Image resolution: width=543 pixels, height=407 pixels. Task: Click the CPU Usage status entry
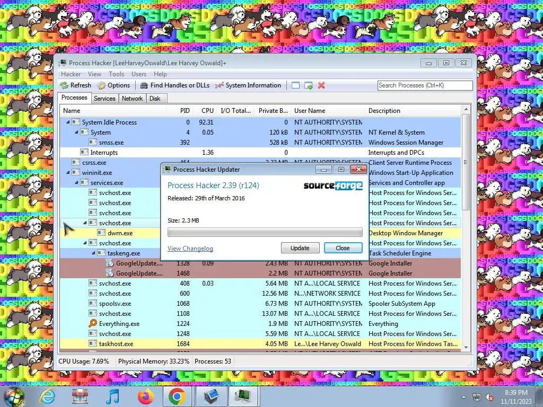pos(83,361)
